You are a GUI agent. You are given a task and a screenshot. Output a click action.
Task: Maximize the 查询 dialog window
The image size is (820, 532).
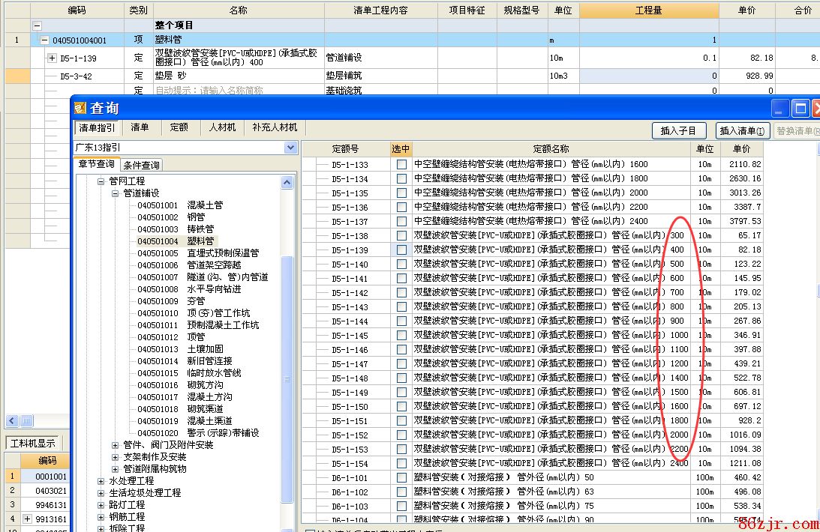(x=801, y=108)
